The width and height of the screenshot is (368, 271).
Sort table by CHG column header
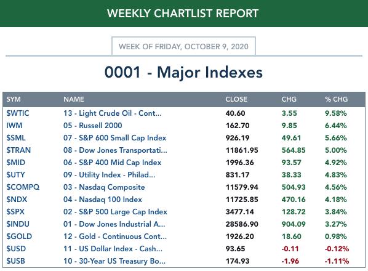289,99
